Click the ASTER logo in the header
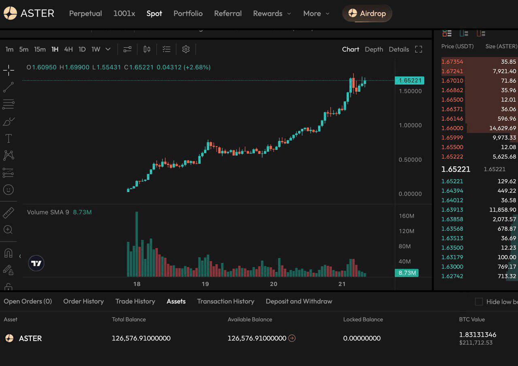The height and width of the screenshot is (366, 518). pos(29,13)
